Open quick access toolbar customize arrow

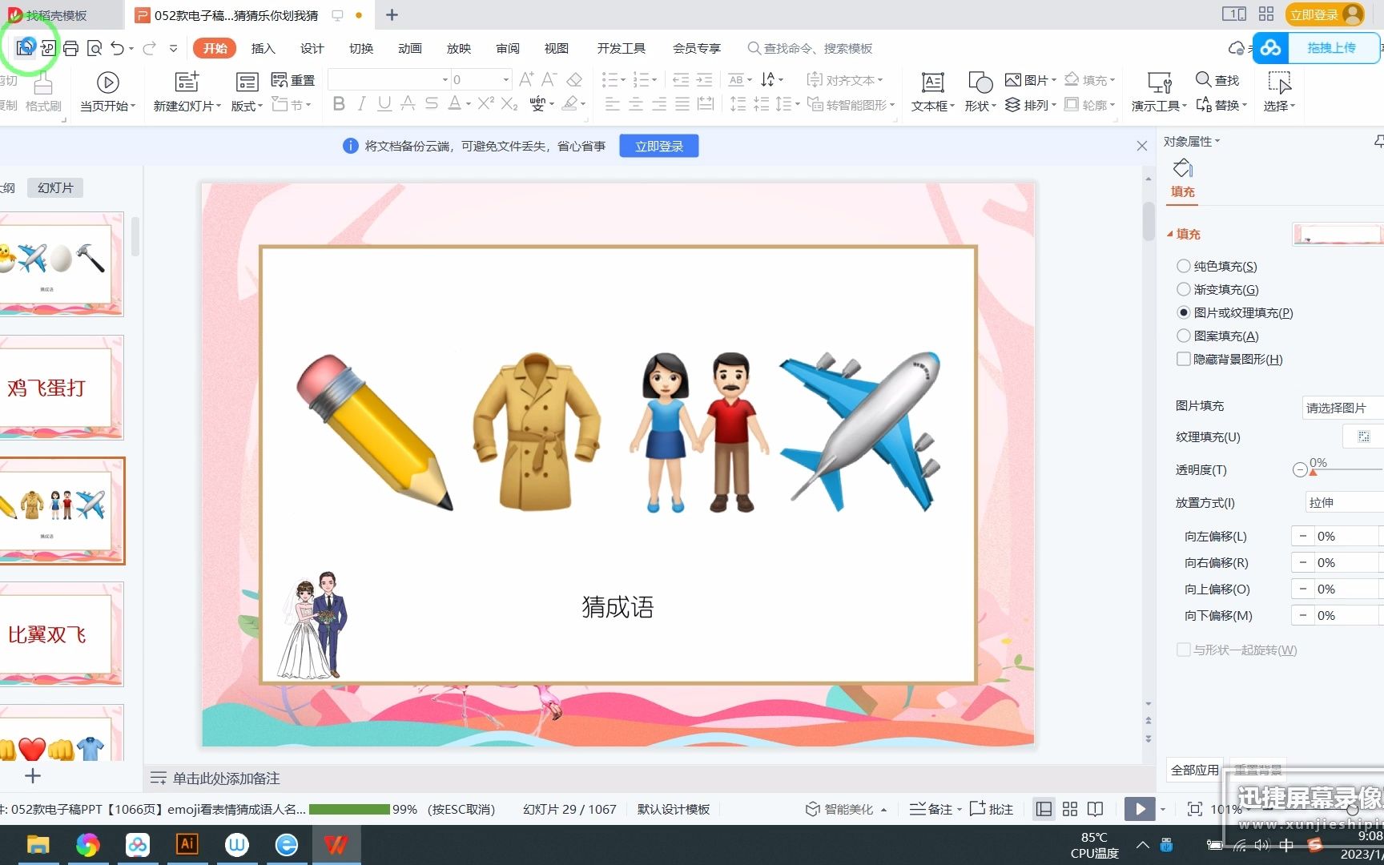pyautogui.click(x=173, y=48)
